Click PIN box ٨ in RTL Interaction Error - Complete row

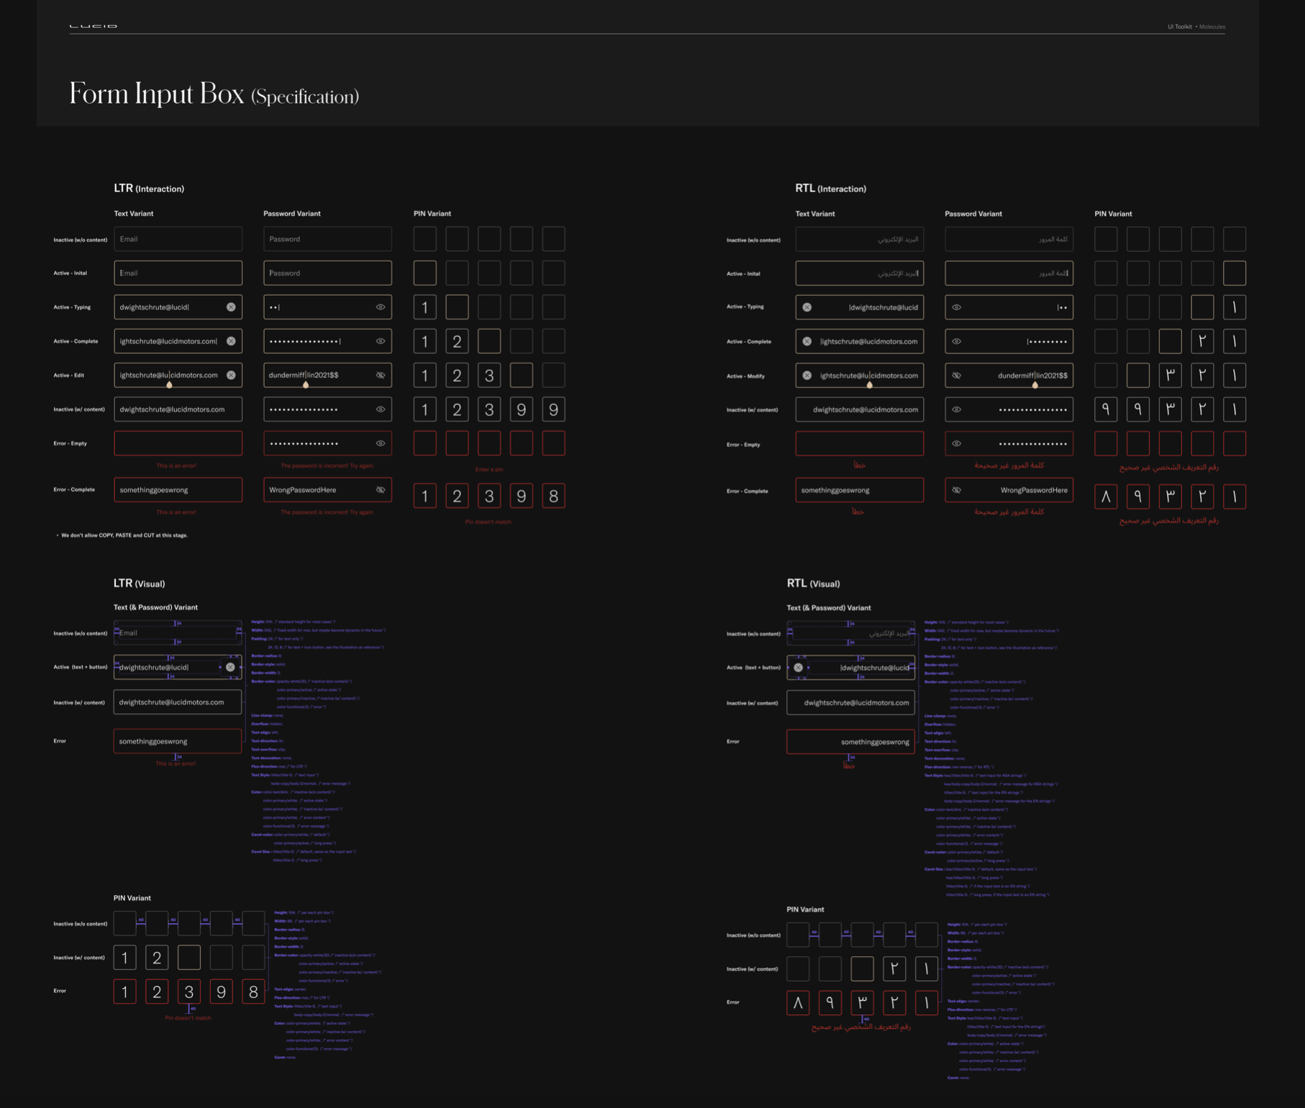[1106, 496]
